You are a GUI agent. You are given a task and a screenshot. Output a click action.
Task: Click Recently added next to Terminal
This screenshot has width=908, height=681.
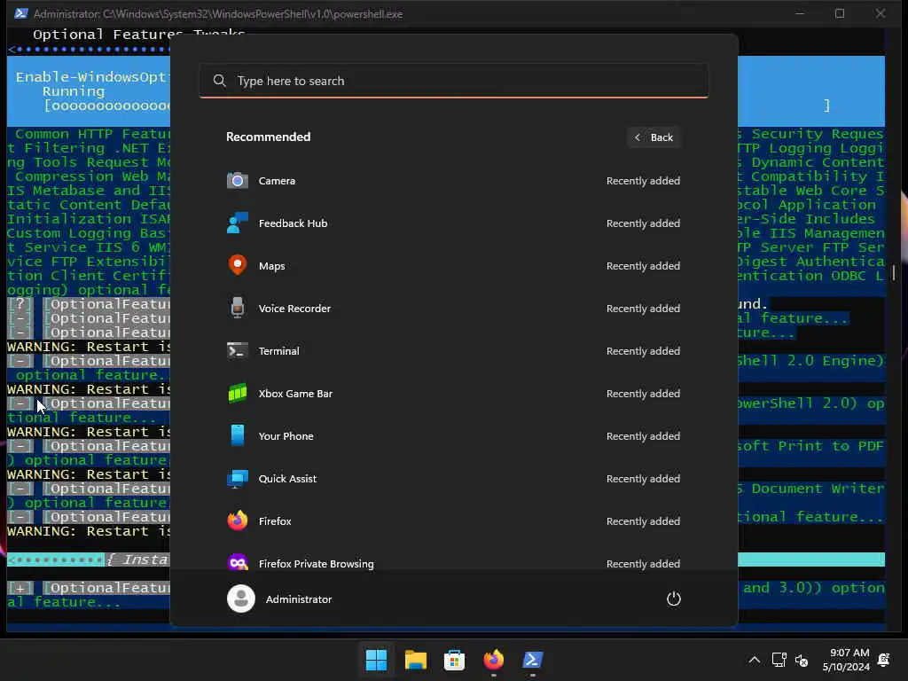tap(643, 351)
